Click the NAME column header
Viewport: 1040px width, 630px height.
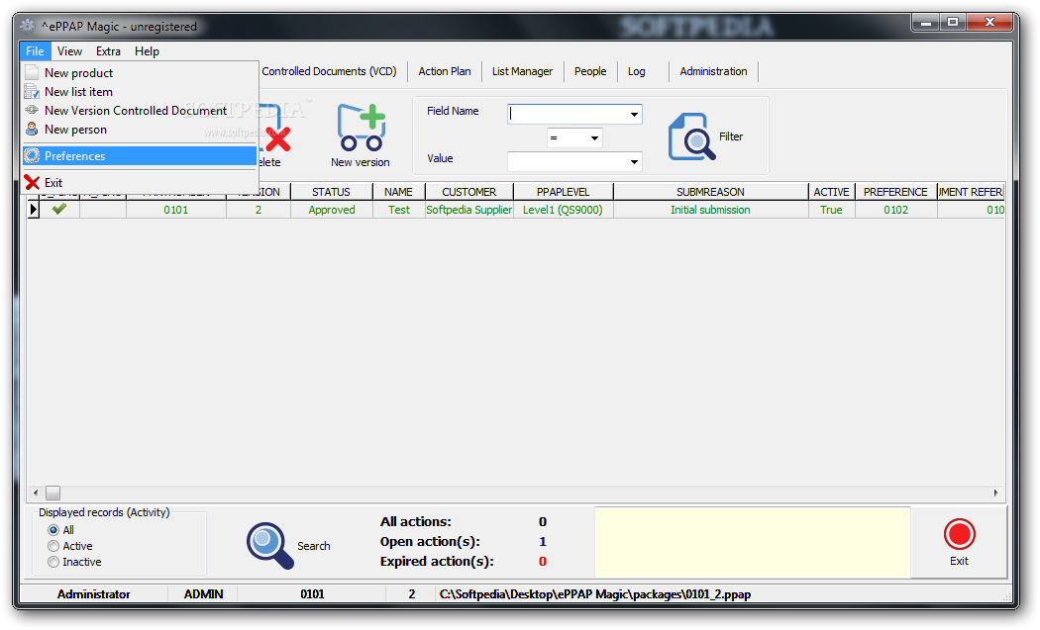[398, 192]
